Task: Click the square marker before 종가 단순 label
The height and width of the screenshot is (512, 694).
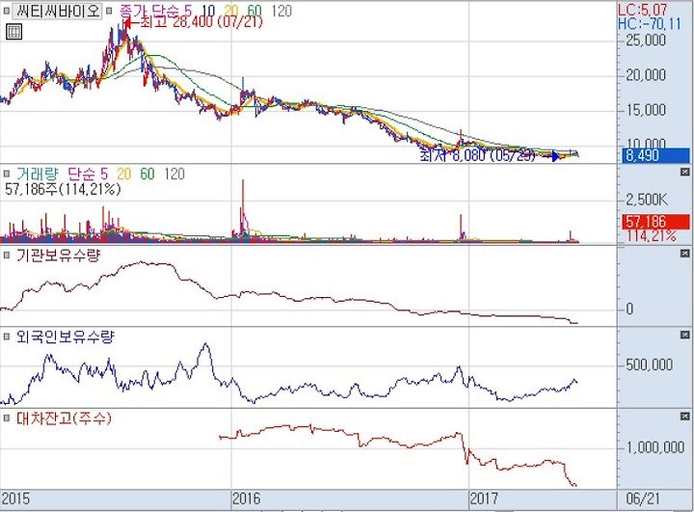Action: pyautogui.click(x=109, y=11)
